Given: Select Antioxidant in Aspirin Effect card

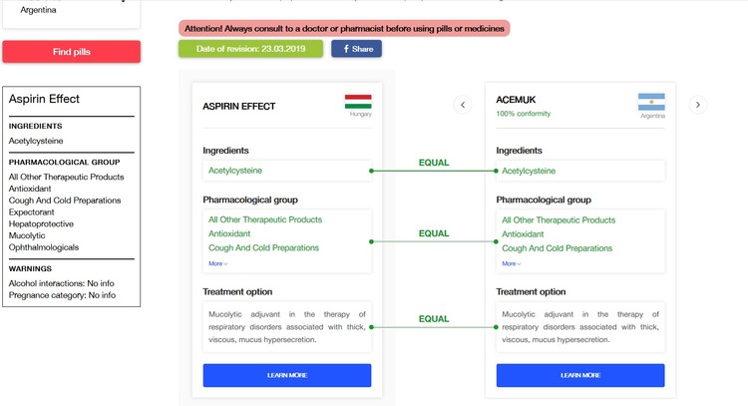Looking at the screenshot, I should coord(230,233).
